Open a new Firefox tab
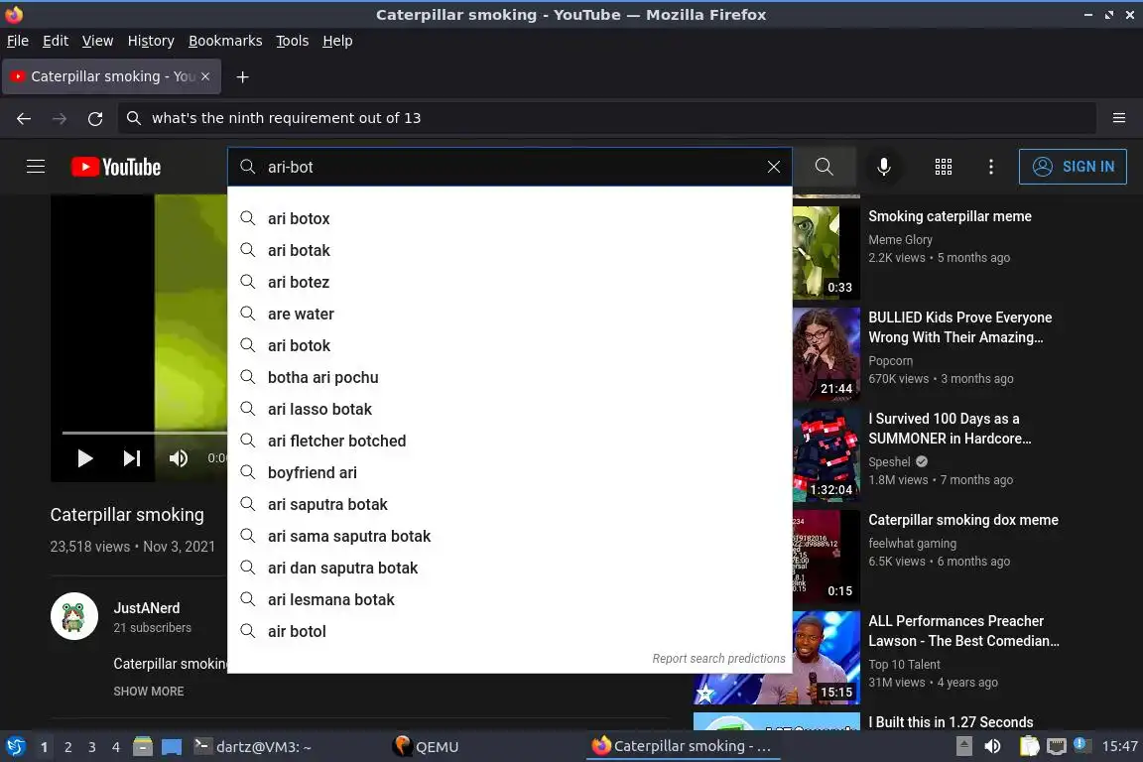This screenshot has width=1143, height=762. (x=243, y=76)
